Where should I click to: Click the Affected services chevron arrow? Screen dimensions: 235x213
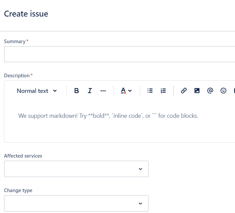(x=140, y=169)
